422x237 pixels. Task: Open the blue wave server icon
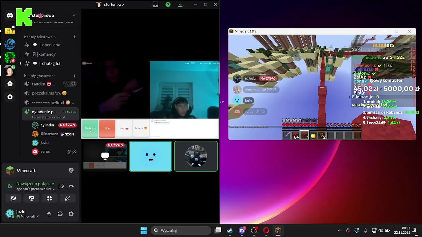click(10, 44)
